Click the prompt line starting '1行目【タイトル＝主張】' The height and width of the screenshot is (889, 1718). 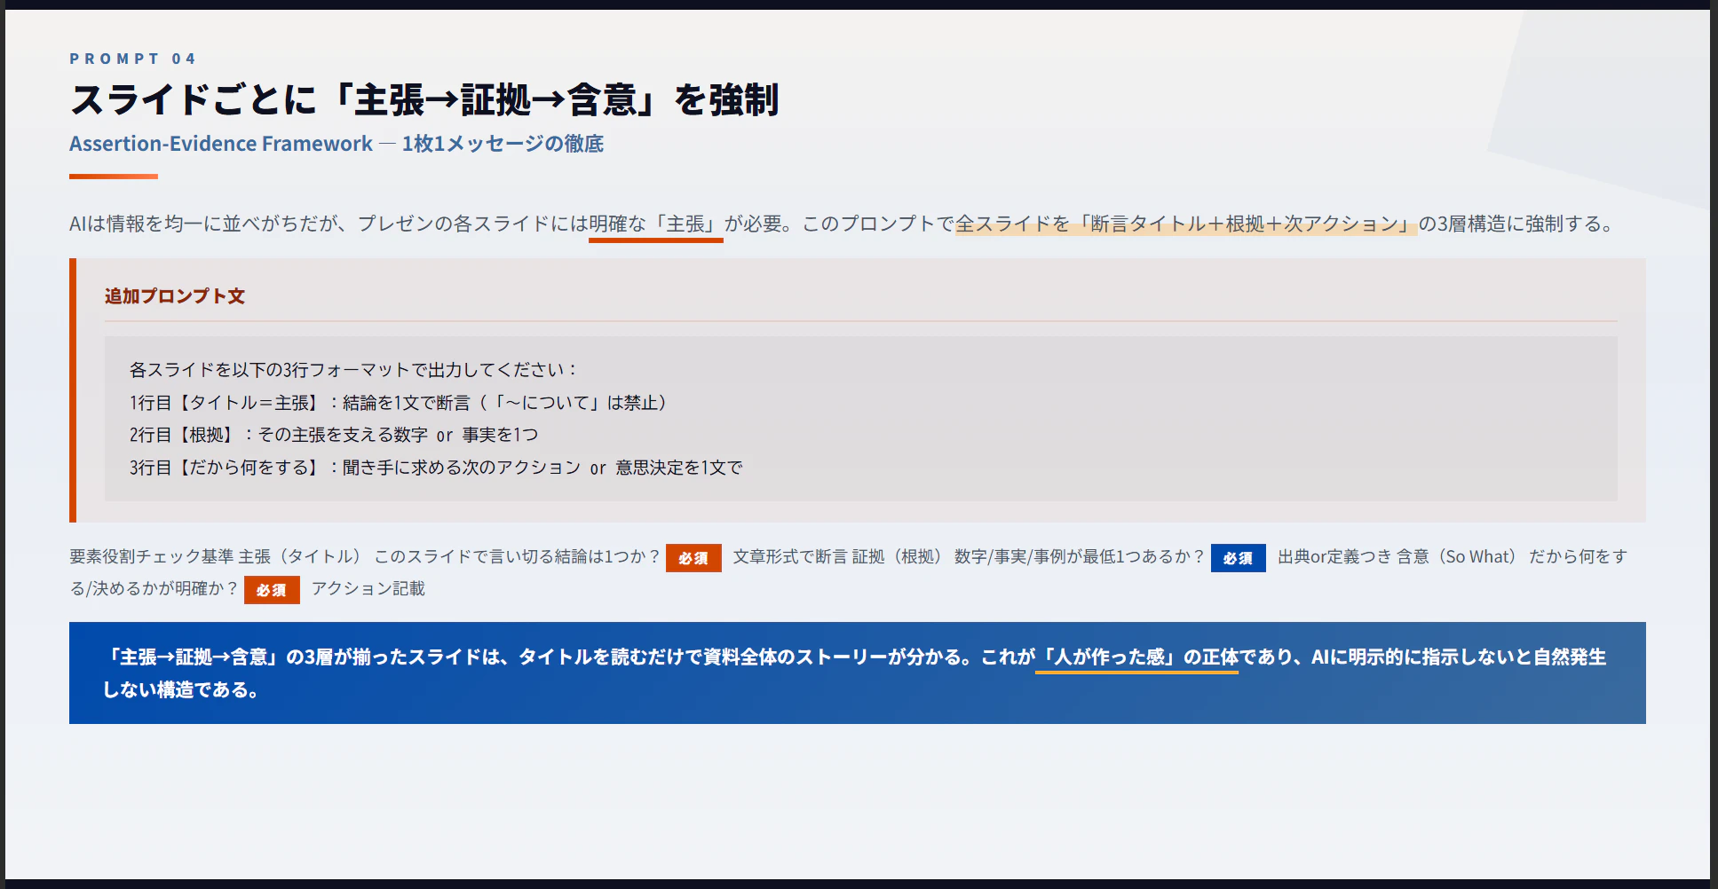[399, 403]
